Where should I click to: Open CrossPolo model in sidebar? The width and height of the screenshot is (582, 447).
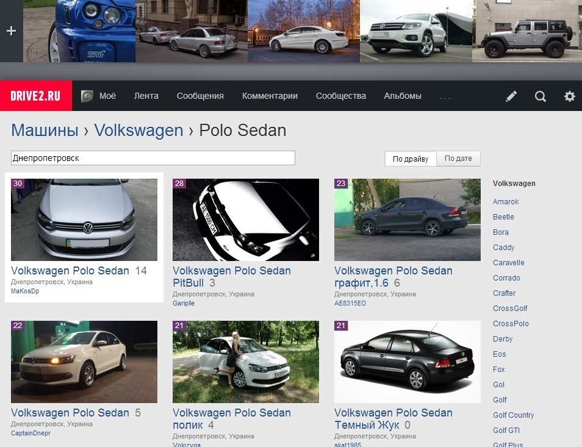tap(511, 323)
